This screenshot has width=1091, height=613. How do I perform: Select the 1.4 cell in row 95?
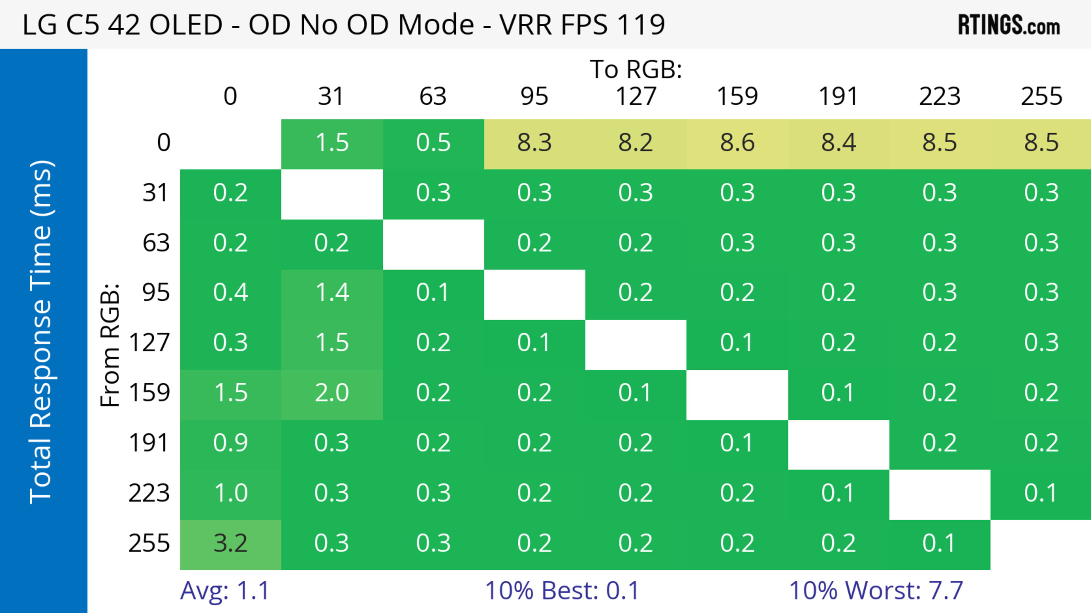tap(332, 292)
